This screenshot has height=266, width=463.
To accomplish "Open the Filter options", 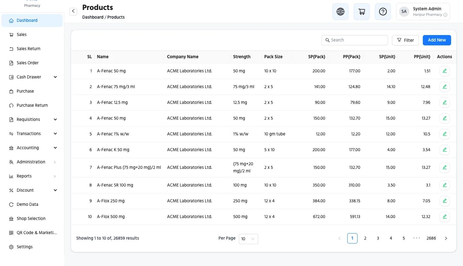I will coord(405,40).
